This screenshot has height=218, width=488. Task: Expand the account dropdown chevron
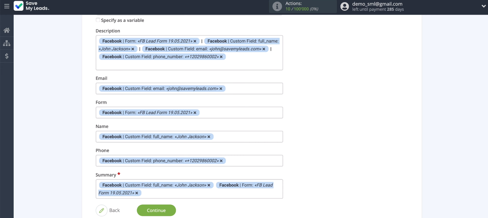(x=483, y=6)
